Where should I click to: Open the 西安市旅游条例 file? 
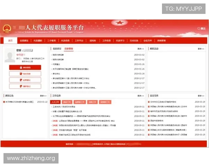[157, 121]
